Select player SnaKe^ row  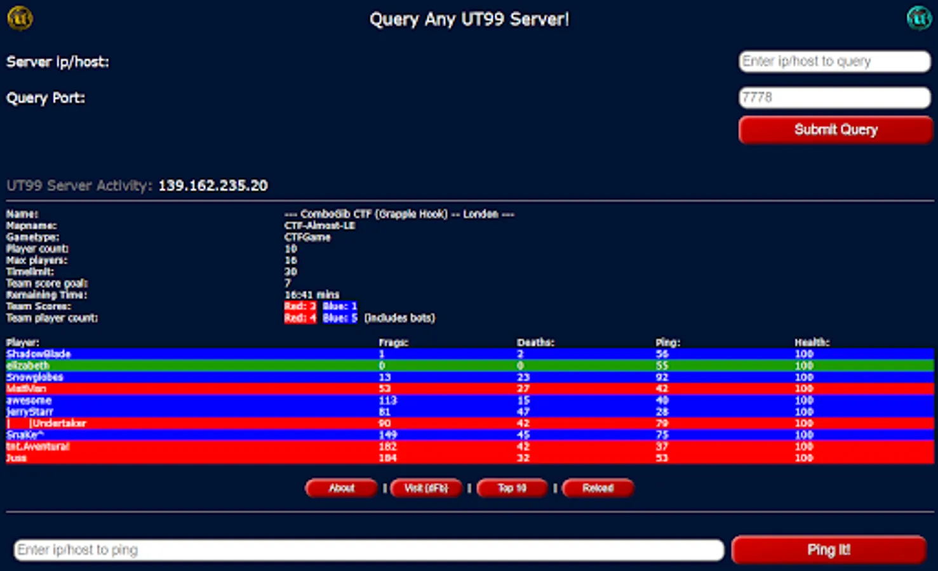(469, 435)
